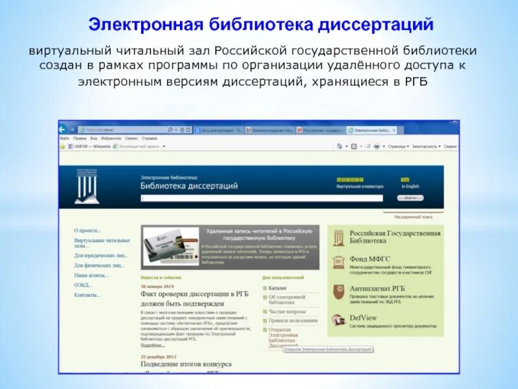Open Наши агенты link
This screenshot has width=518, height=389.
coord(91,275)
